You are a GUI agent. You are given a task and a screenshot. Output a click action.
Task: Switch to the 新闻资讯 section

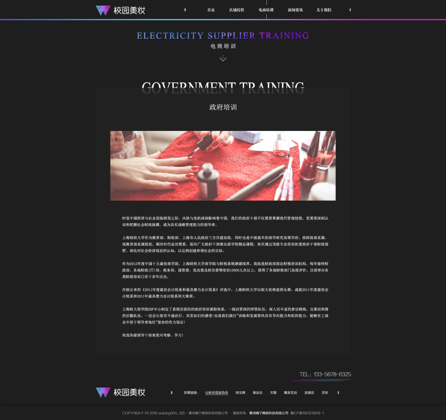tap(295, 10)
